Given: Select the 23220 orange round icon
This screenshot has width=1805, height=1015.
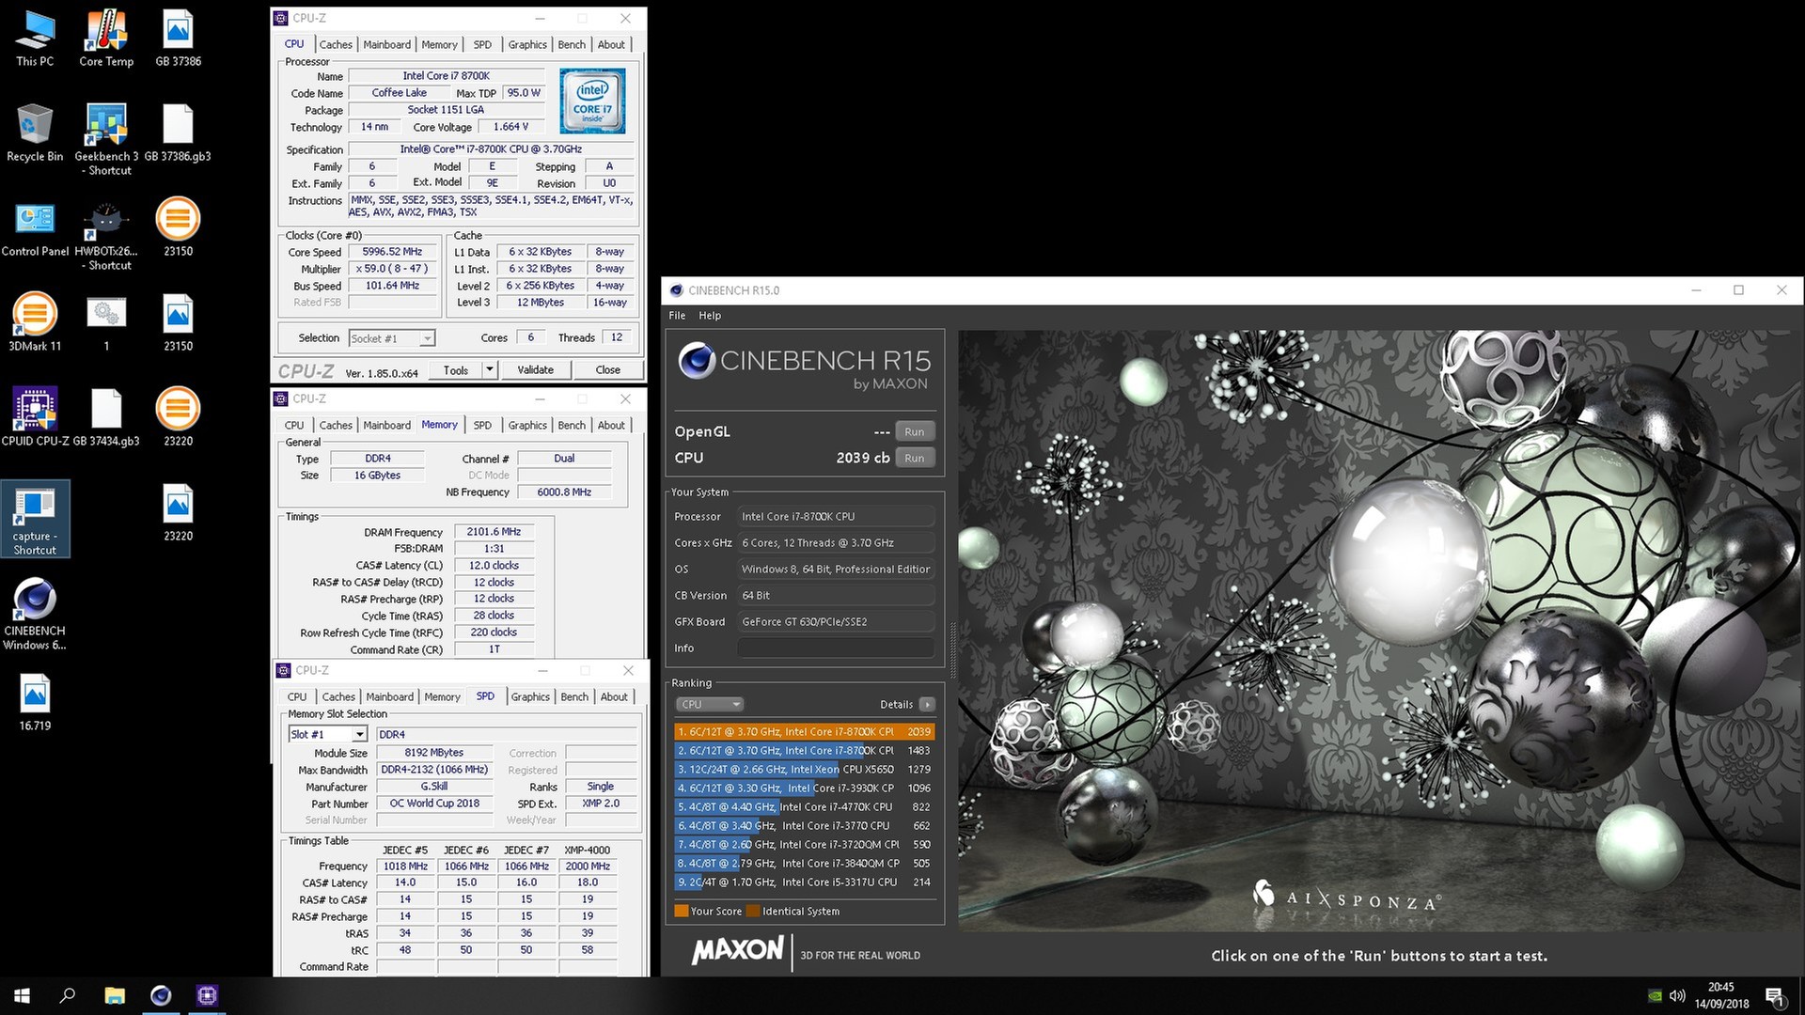Looking at the screenshot, I should [178, 417].
